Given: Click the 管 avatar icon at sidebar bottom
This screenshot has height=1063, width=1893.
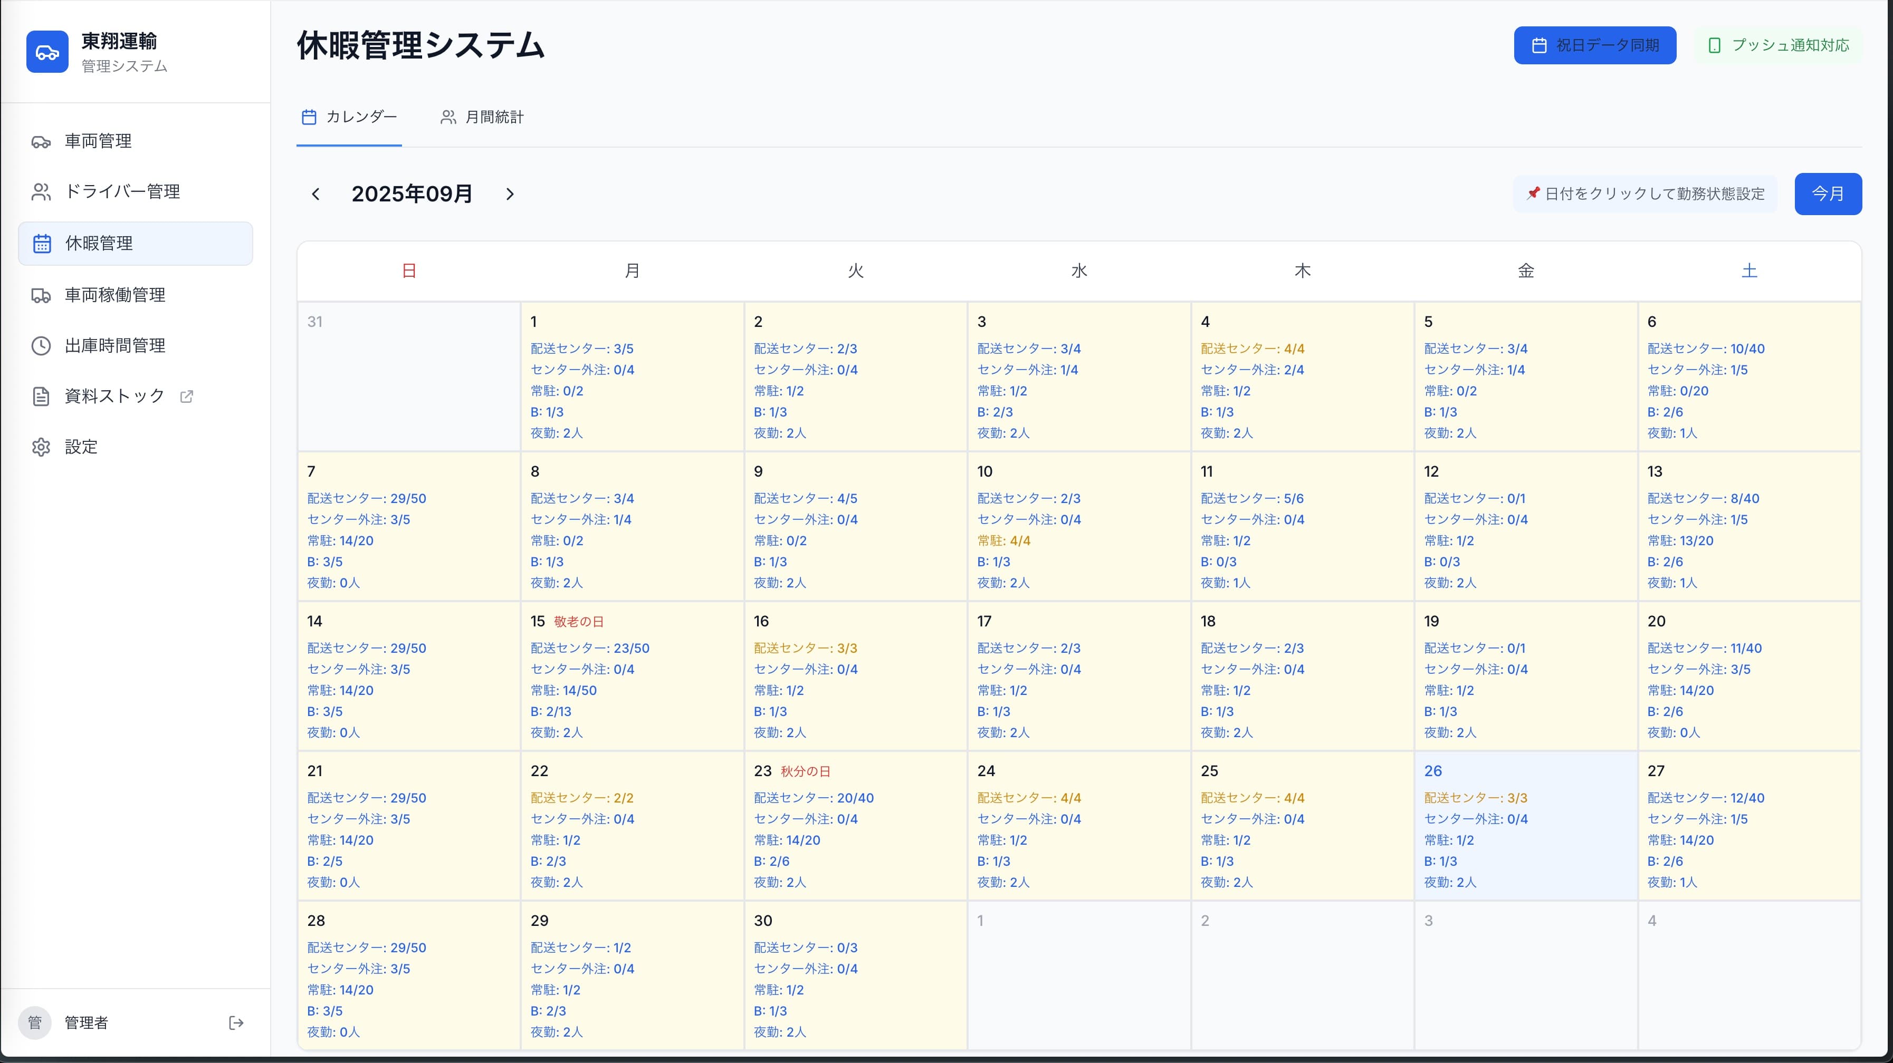Looking at the screenshot, I should pos(34,1022).
